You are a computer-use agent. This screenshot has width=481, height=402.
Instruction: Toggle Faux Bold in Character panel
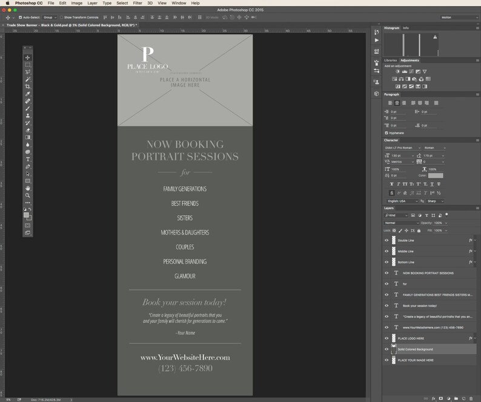[391, 184]
